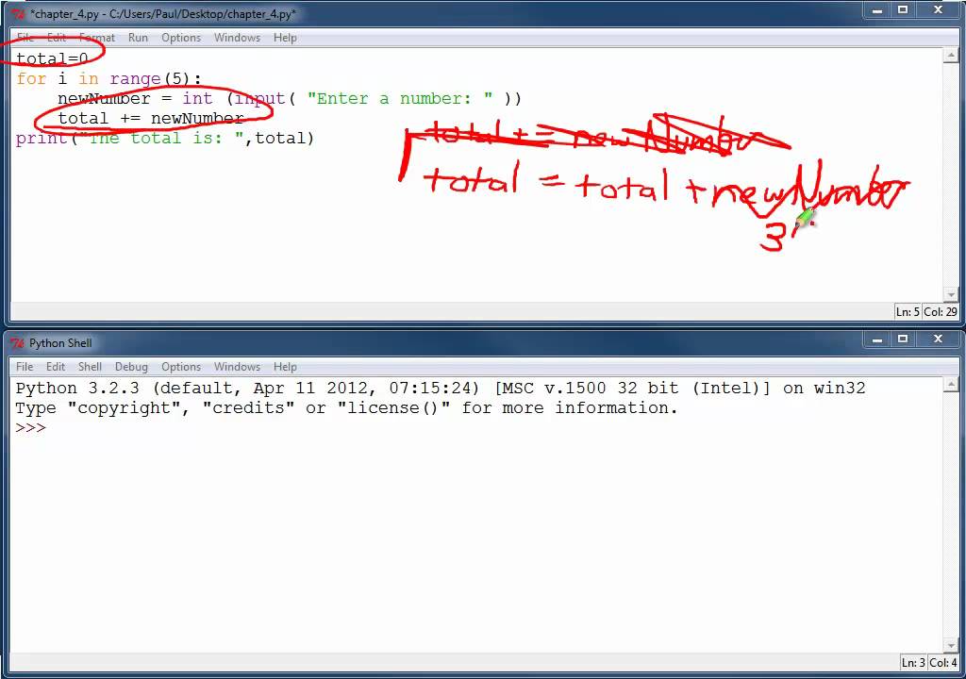Viewport: 966px width, 679px height.
Task: Click ',total)' at end of print line
Action: click(x=280, y=138)
